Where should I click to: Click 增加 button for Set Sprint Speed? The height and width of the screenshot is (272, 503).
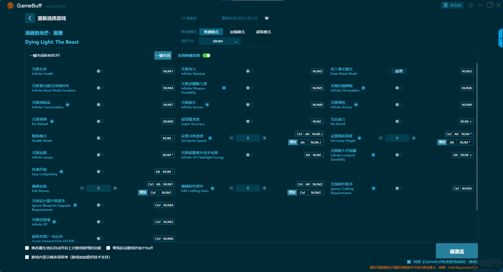click(293, 142)
